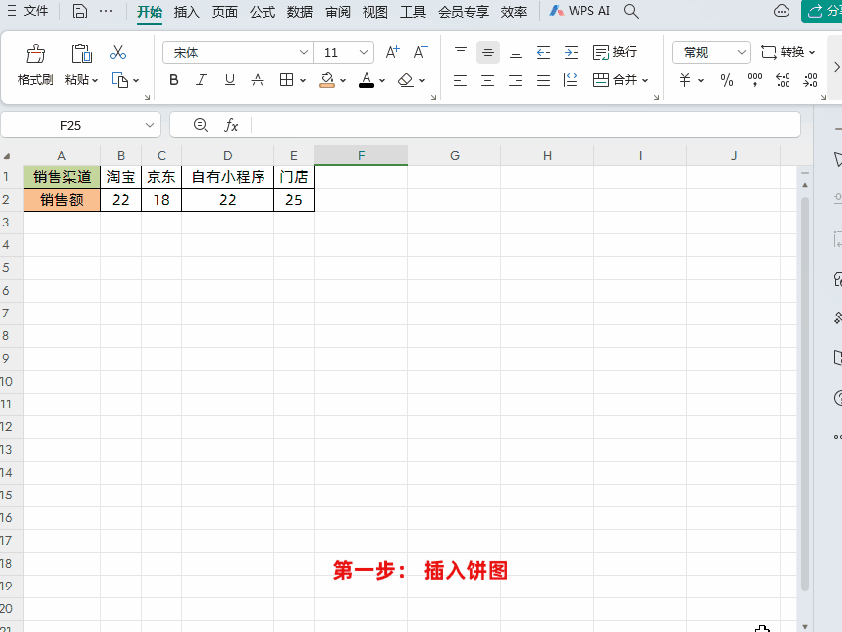This screenshot has width=842, height=632.
Task: Open the font name dropdown 宋体
Action: click(x=304, y=52)
